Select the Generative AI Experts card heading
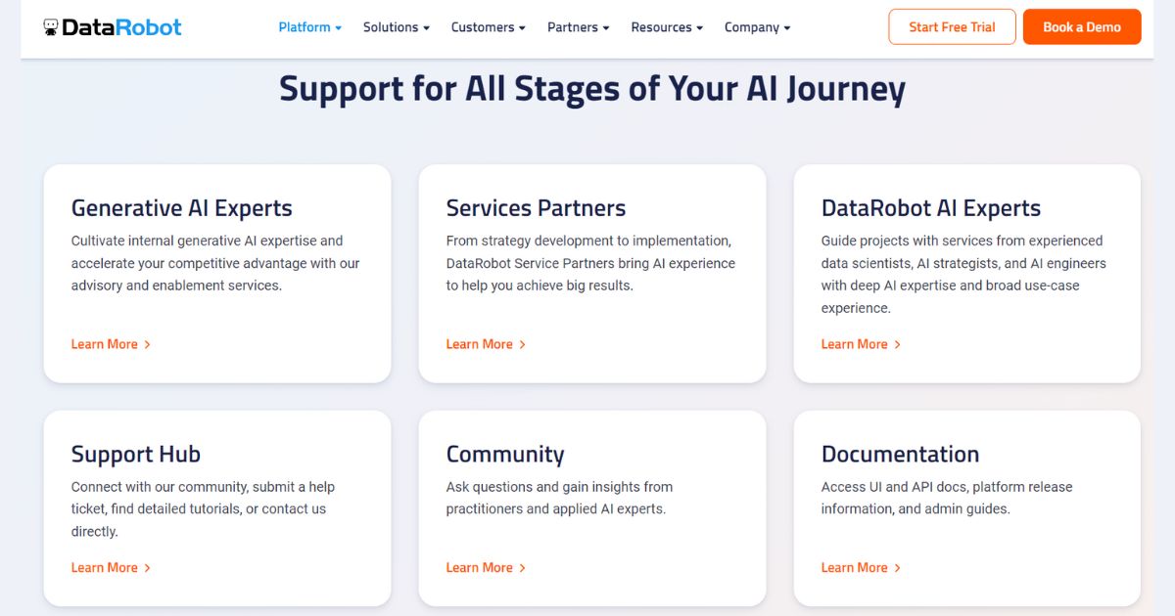Image resolution: width=1175 pixels, height=616 pixels. coord(181,208)
